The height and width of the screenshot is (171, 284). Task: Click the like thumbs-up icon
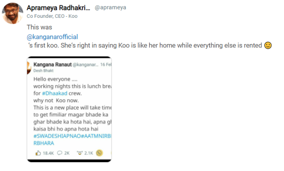tap(38, 153)
